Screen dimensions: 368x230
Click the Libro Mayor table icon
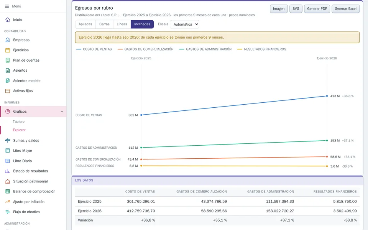pos(8,151)
